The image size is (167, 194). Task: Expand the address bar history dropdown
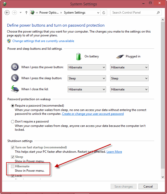click(98, 13)
